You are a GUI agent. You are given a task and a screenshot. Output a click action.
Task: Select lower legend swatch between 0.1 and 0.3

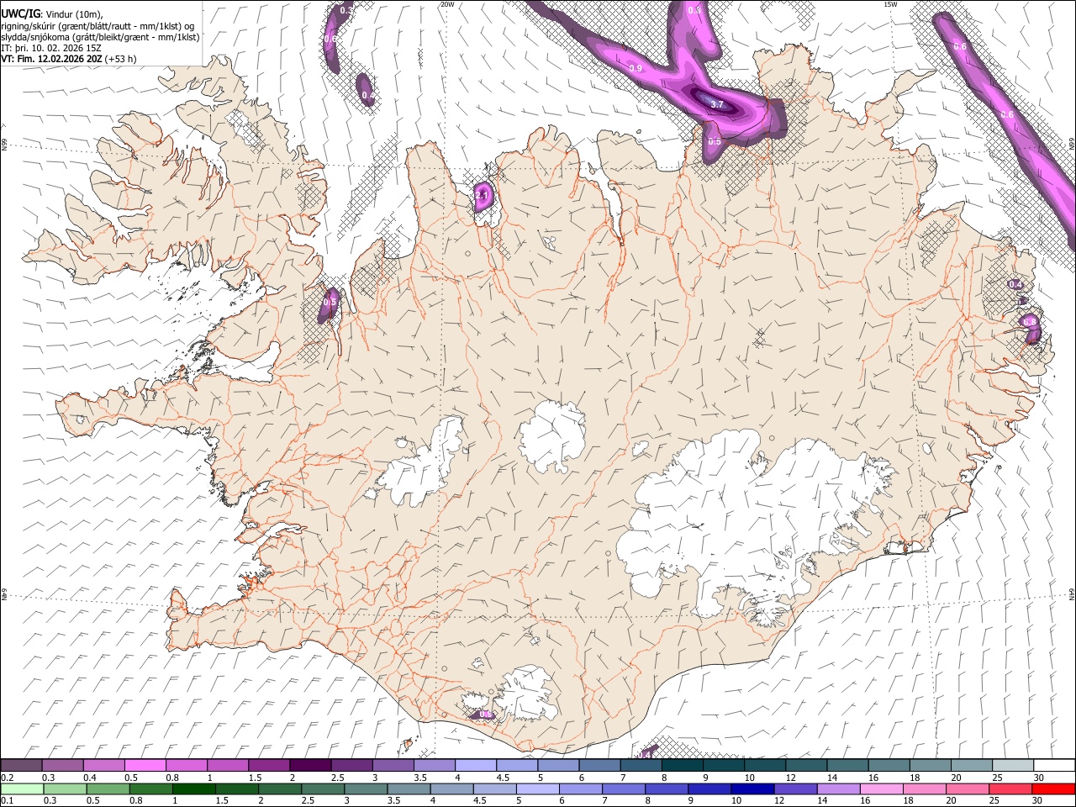click(x=22, y=789)
